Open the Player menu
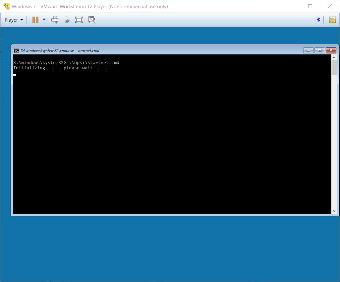The height and width of the screenshot is (282, 340). click(14, 20)
